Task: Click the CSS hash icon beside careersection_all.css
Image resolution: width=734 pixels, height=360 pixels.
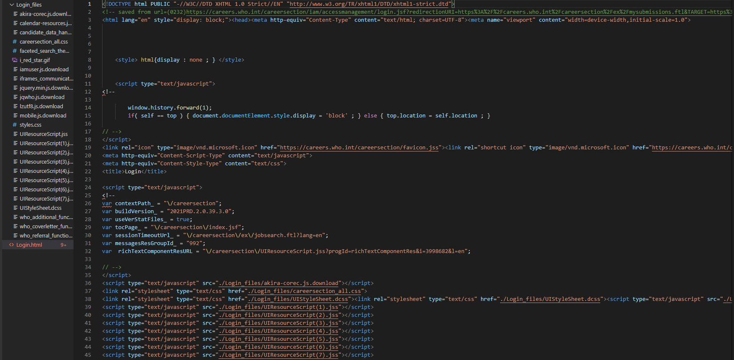Action: (x=15, y=42)
